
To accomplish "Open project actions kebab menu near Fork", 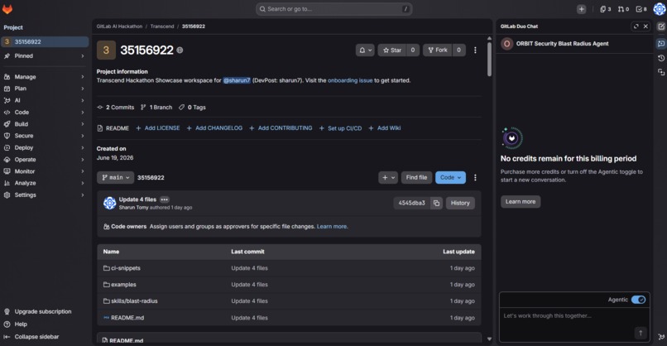I will pyautogui.click(x=475, y=50).
